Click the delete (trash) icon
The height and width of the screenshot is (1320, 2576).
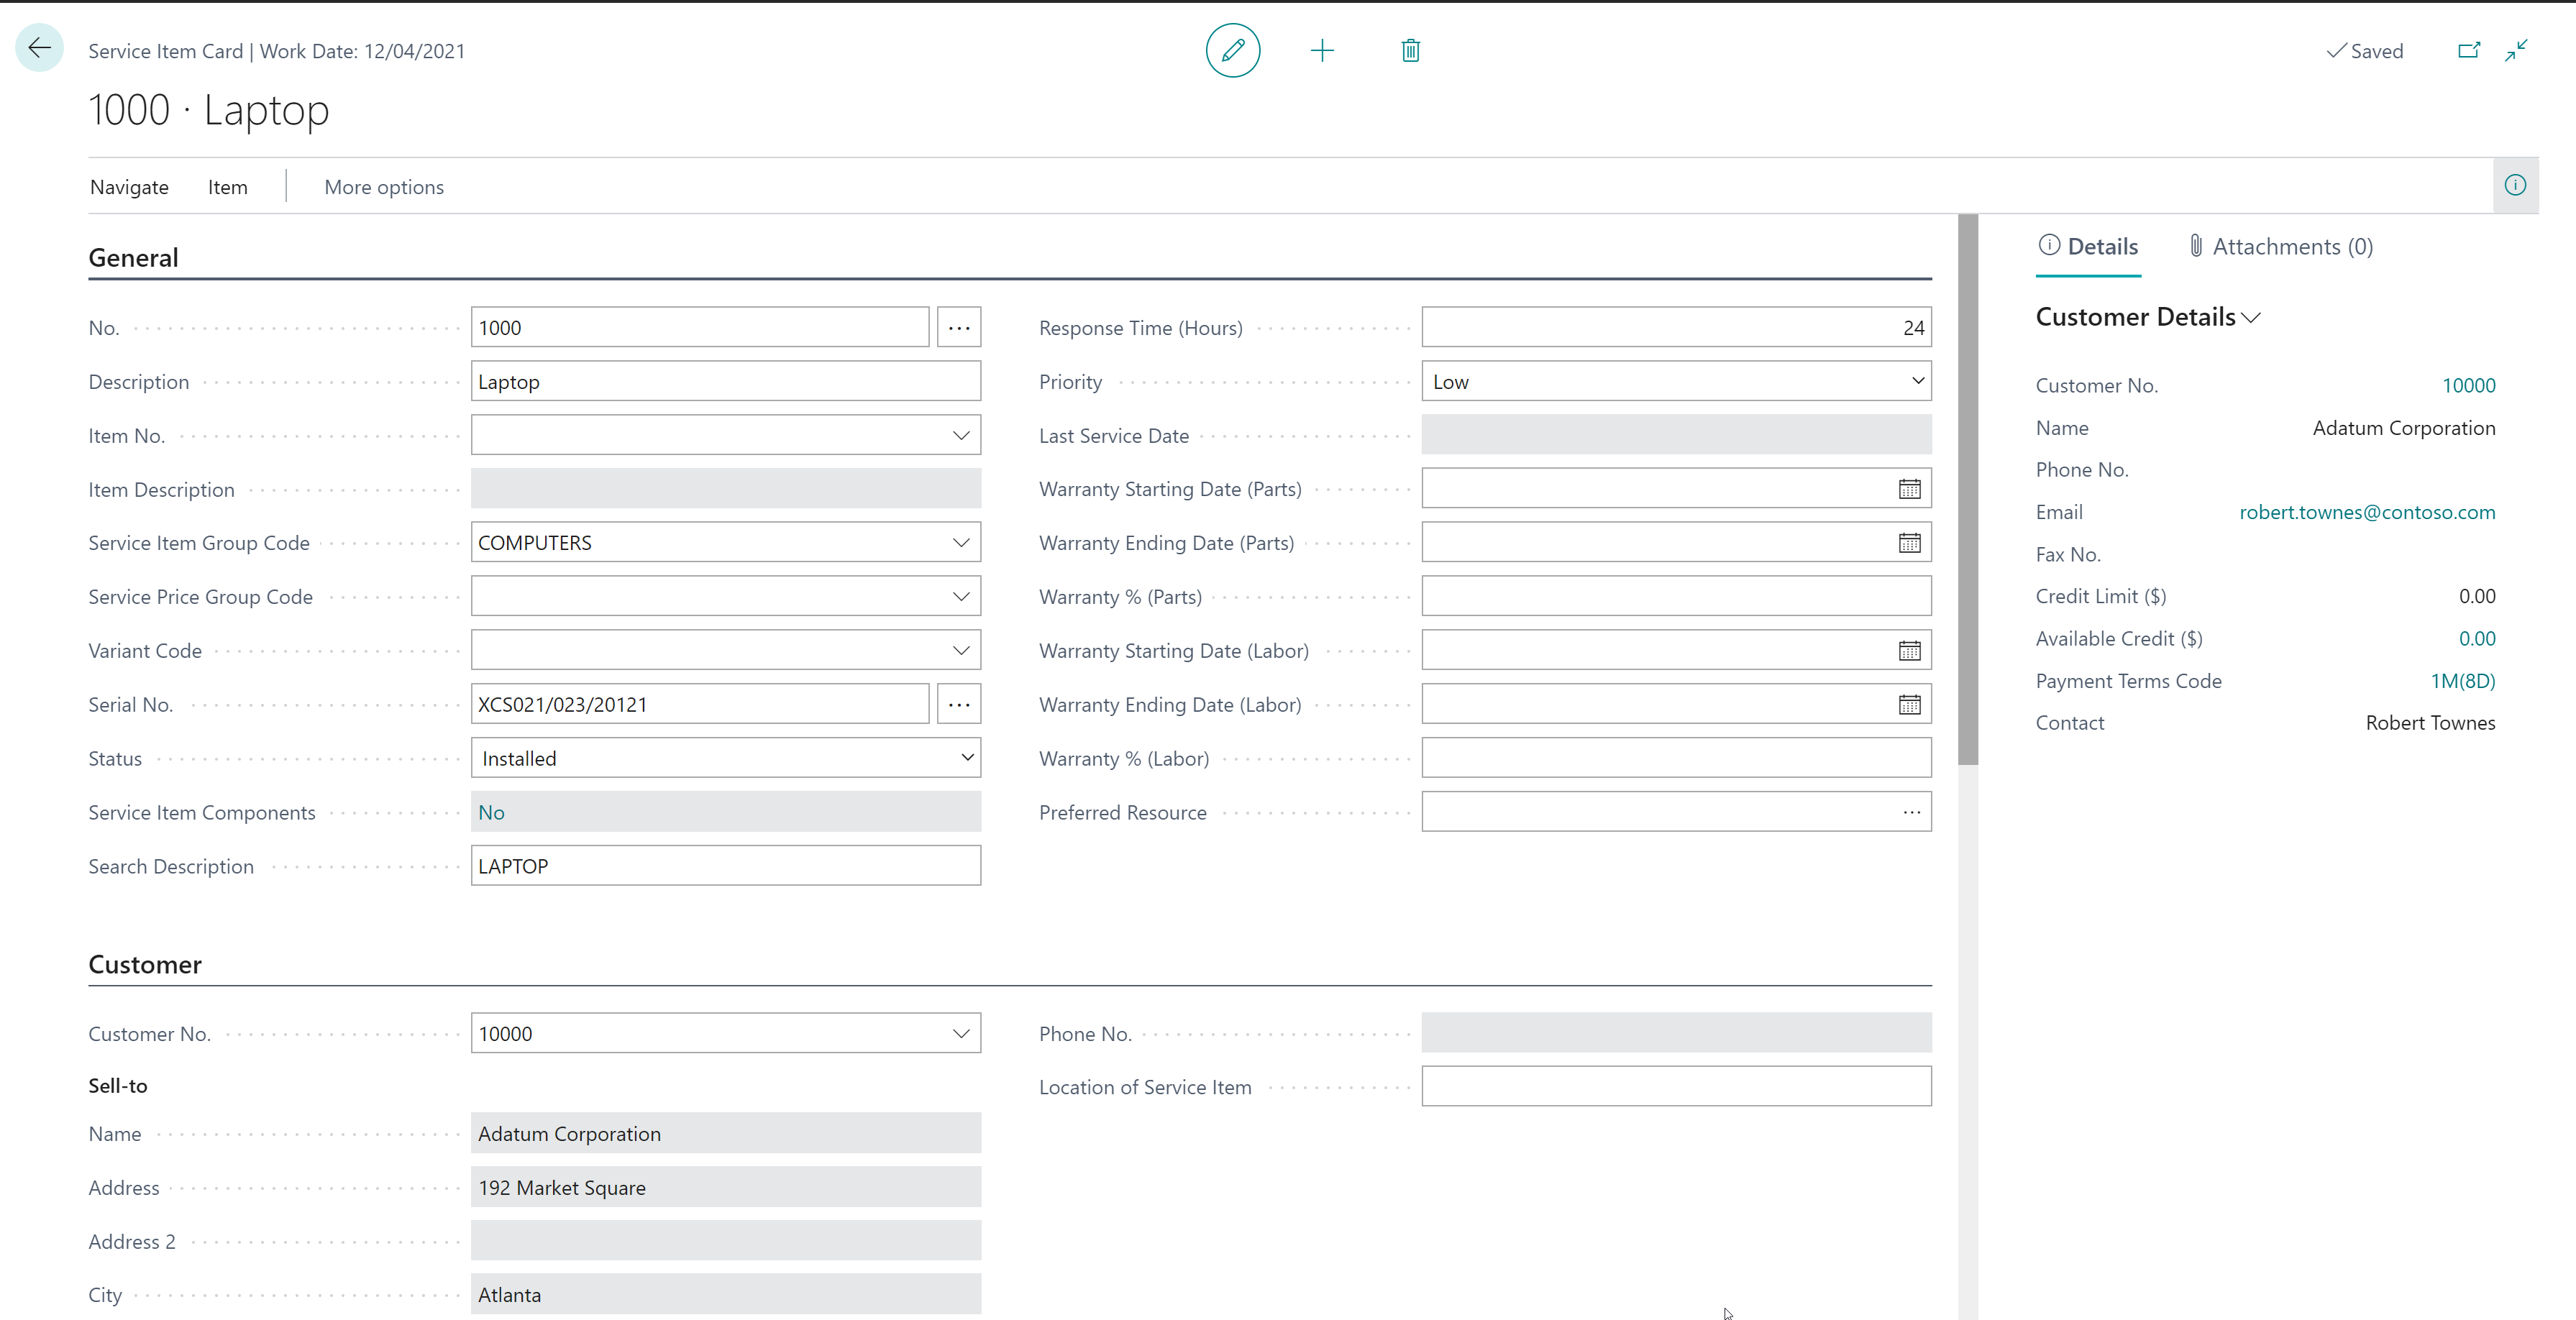(1411, 49)
